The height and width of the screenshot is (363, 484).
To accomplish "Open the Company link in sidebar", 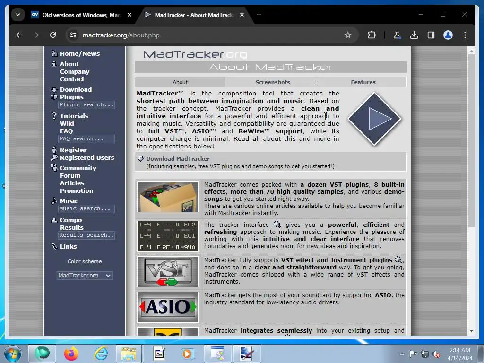I will [75, 72].
